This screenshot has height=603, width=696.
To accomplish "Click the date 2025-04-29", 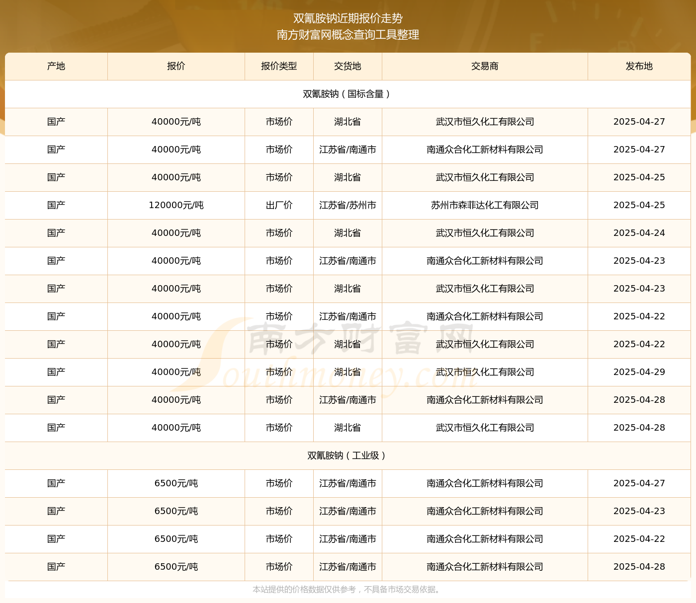I will coord(639,372).
